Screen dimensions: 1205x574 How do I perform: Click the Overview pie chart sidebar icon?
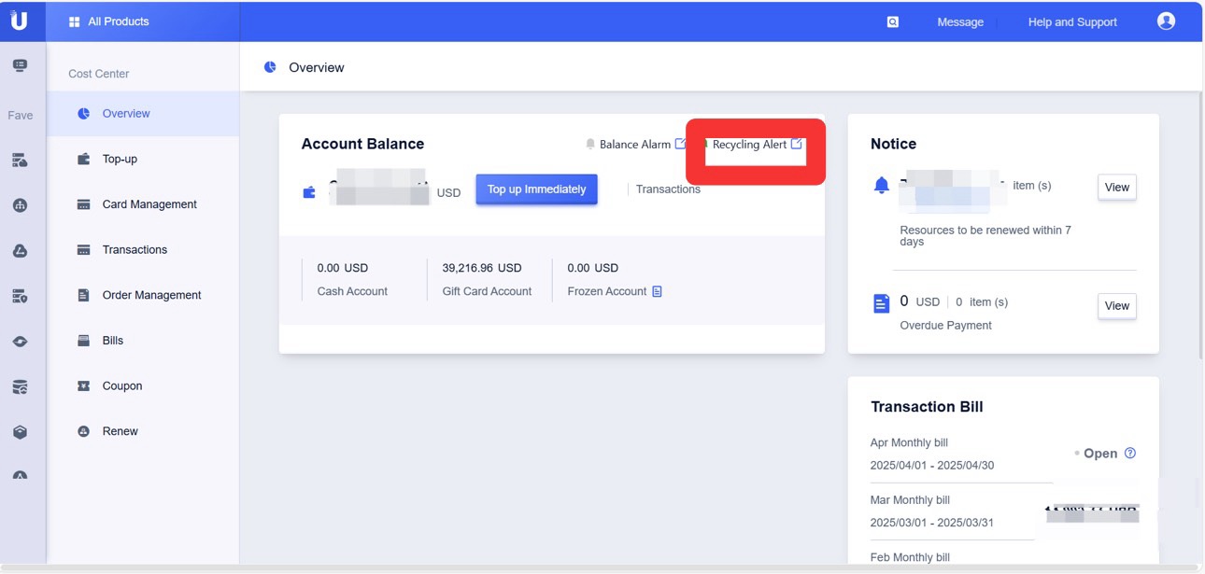pyautogui.click(x=83, y=114)
